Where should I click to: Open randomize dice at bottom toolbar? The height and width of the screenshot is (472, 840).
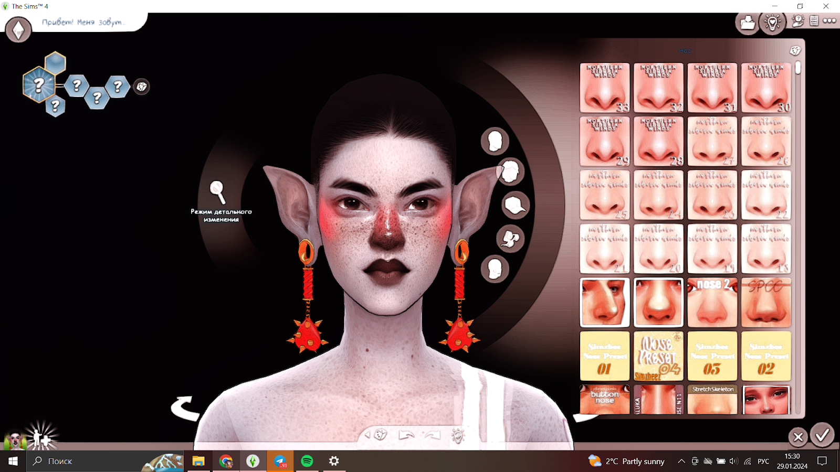pyautogui.click(x=382, y=434)
